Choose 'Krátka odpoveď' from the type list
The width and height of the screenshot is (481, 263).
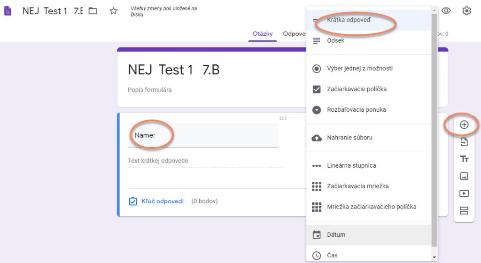point(349,20)
